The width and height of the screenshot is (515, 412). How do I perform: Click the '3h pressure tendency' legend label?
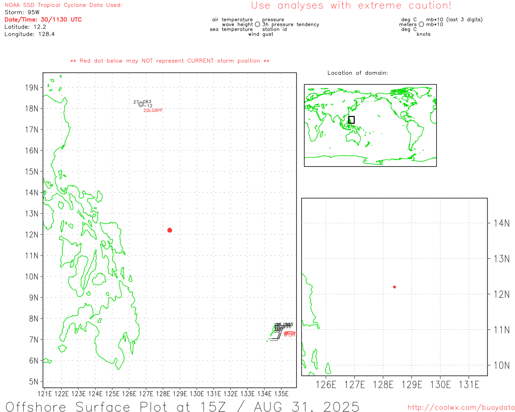pos(291,25)
